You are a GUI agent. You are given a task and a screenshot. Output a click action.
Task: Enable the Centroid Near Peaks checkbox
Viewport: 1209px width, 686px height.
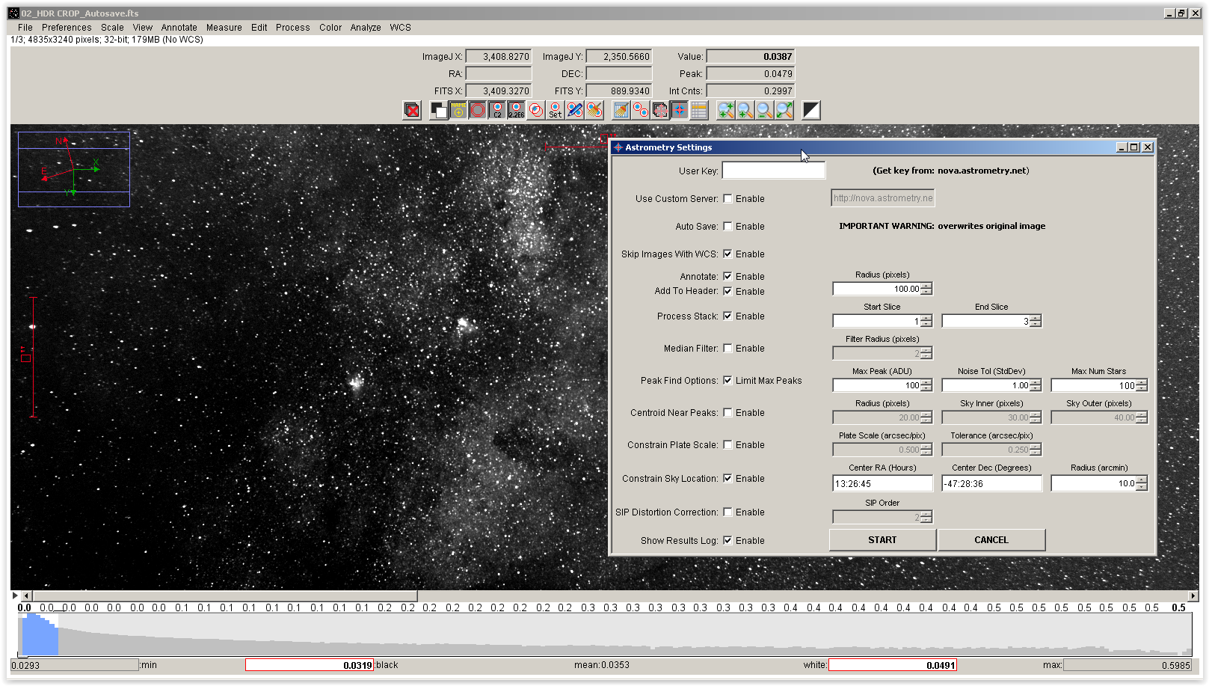[727, 413]
